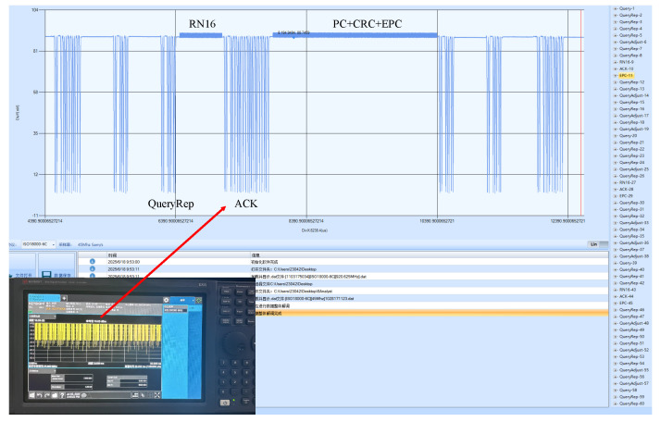Click the gear settings icon on analyzer screen
The height and width of the screenshot is (422, 661).
coord(166,300)
